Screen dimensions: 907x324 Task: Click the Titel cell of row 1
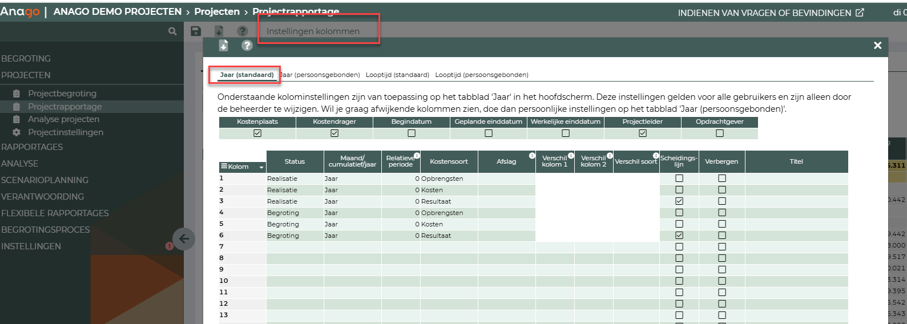(x=796, y=179)
